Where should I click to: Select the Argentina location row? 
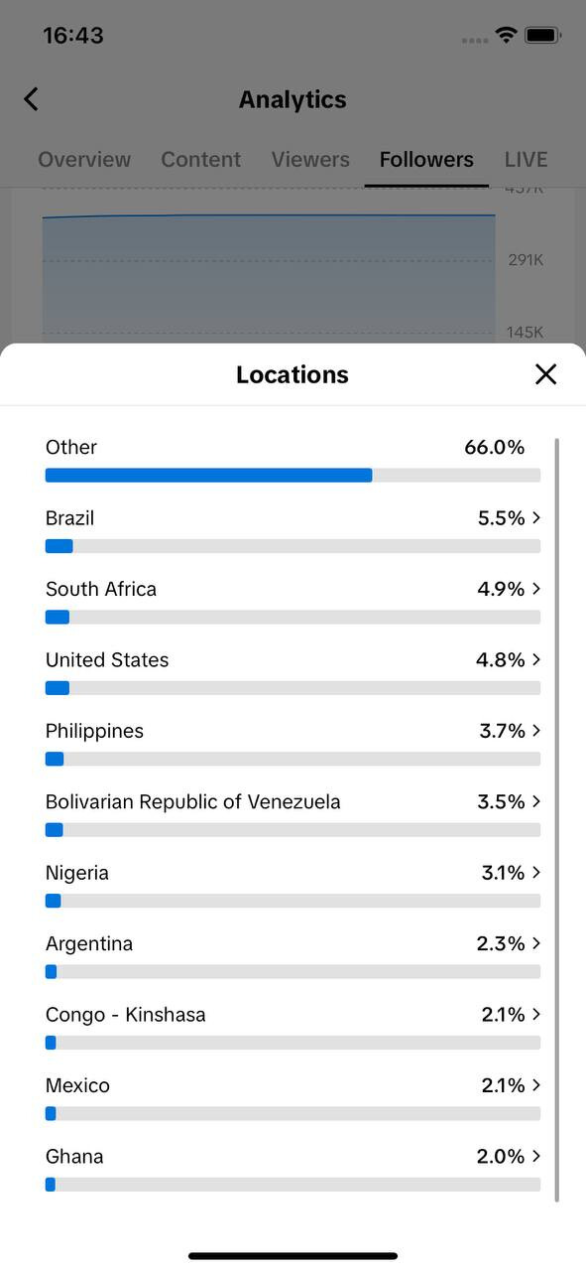pos(293,955)
